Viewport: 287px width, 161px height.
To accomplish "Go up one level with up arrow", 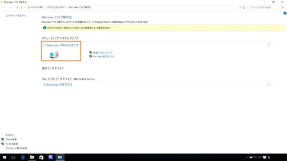I will click(x=17, y=7).
